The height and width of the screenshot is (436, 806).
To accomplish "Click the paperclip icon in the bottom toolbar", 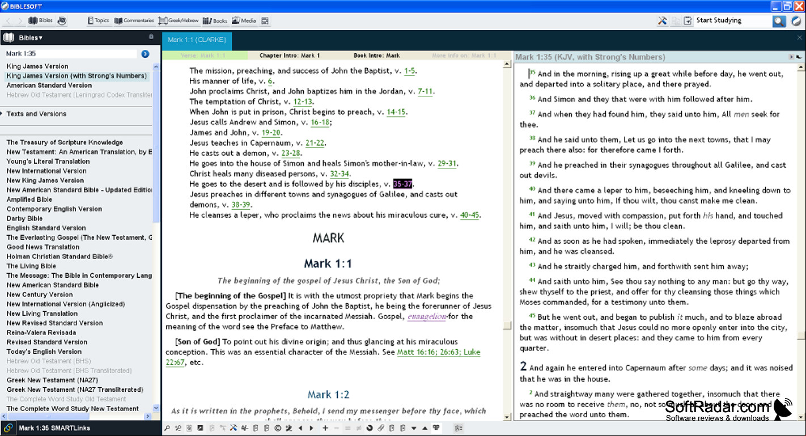I will coord(381,428).
